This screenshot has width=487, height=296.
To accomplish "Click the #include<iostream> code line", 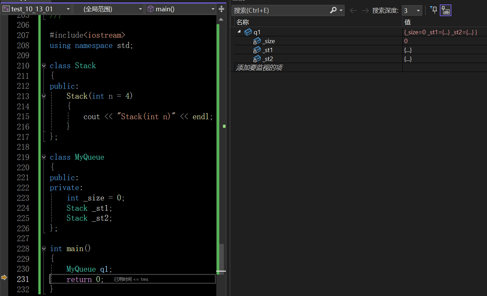I will click(88, 35).
